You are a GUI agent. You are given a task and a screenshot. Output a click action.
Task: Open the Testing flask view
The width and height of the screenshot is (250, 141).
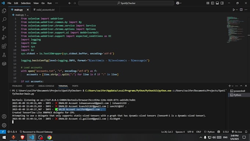click(x=4, y=55)
